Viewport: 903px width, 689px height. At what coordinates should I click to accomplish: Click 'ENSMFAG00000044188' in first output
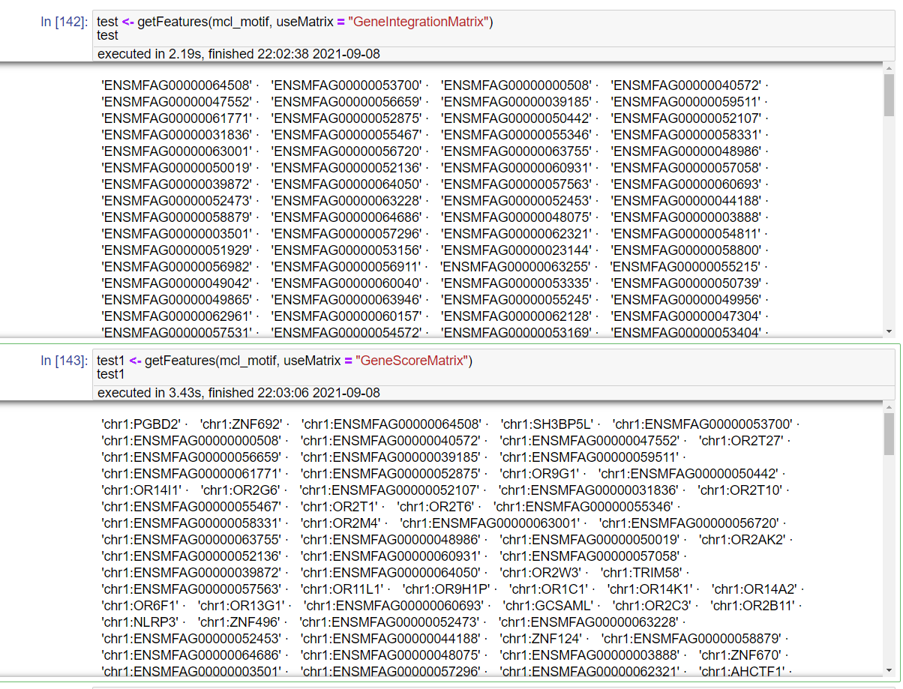686,201
